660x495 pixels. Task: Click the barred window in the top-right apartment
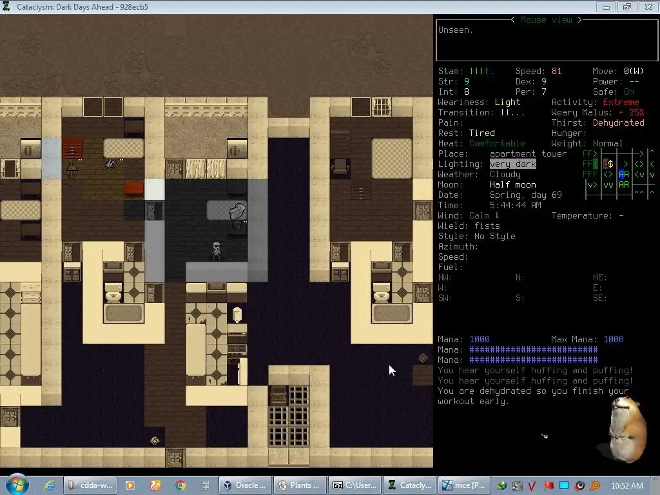(x=382, y=107)
